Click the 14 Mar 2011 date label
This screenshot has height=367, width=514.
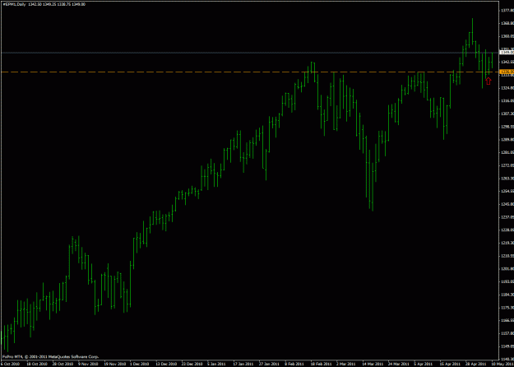371,364
